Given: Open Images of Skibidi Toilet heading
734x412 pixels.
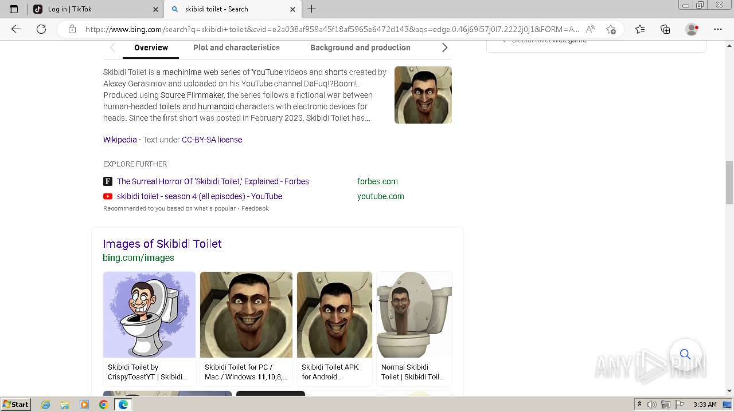Looking at the screenshot, I should point(162,244).
